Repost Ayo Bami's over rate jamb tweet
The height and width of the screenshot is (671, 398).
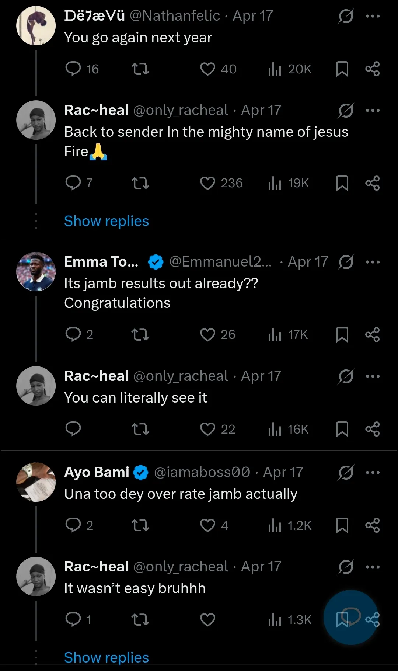coord(140,525)
